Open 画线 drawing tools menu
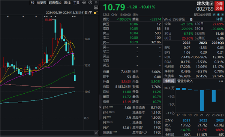The image size is (225, 137). [x=67, y=3]
